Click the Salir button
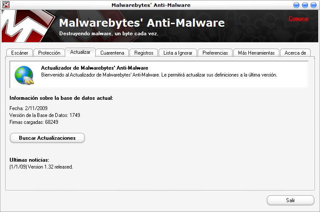 click(x=290, y=200)
